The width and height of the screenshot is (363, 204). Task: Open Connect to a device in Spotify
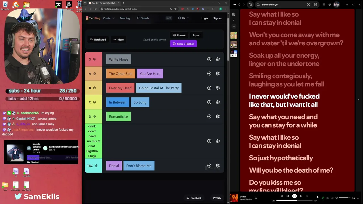tap(332, 198)
